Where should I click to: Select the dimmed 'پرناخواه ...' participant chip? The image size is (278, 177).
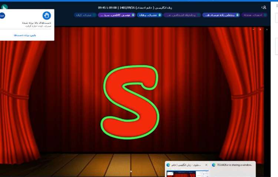(182, 15)
